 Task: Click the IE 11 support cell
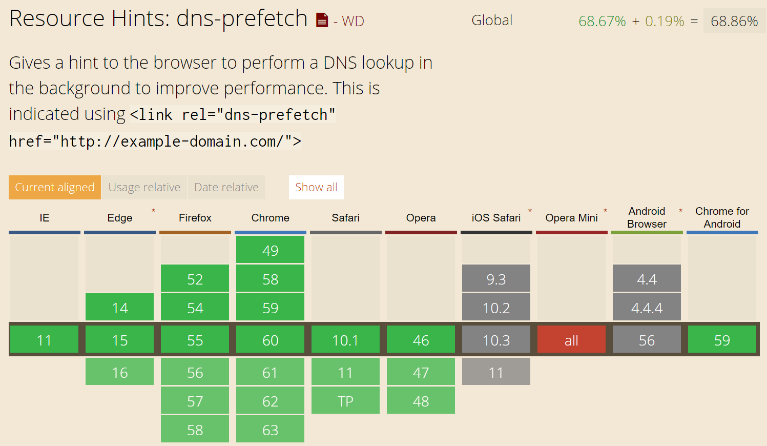(44, 339)
